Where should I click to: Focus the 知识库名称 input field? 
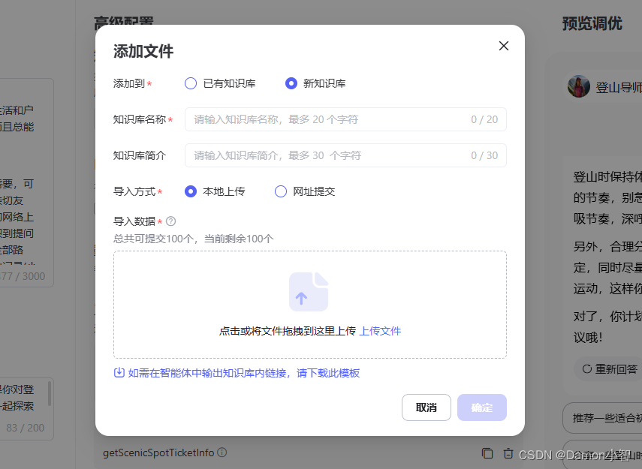click(345, 119)
